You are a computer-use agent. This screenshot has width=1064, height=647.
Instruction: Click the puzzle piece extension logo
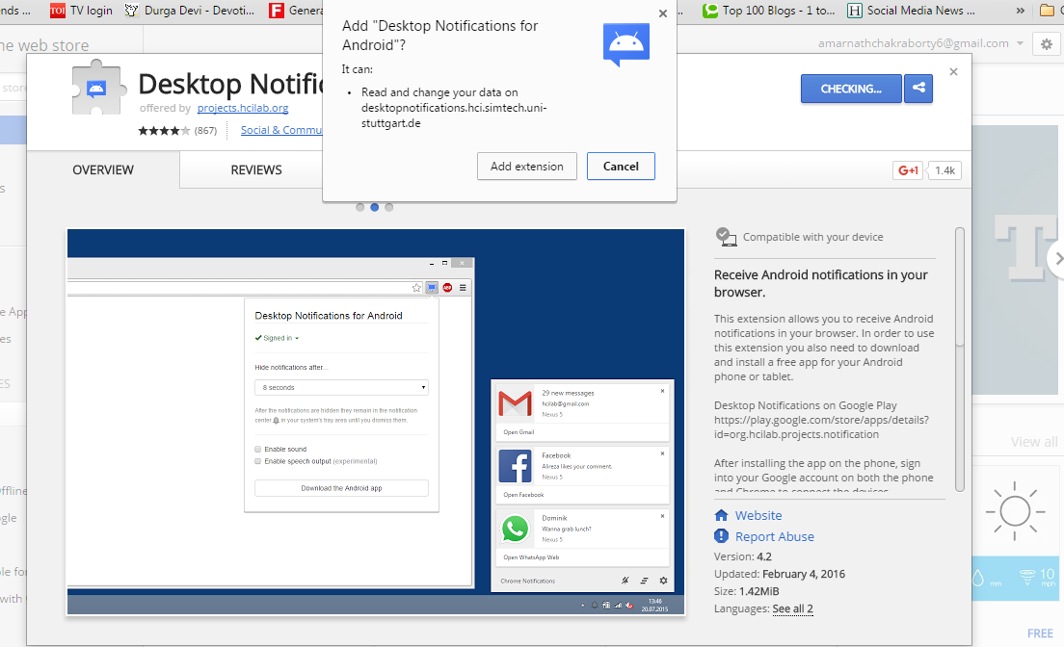[98, 89]
